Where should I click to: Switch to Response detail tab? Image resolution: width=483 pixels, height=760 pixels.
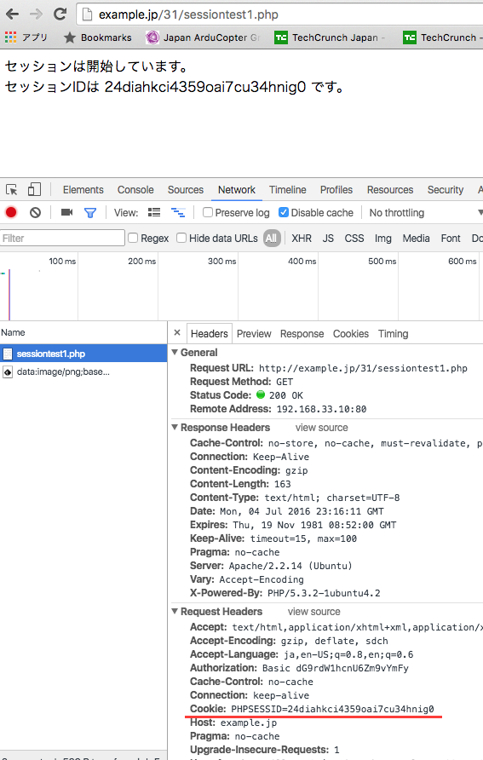302,333
